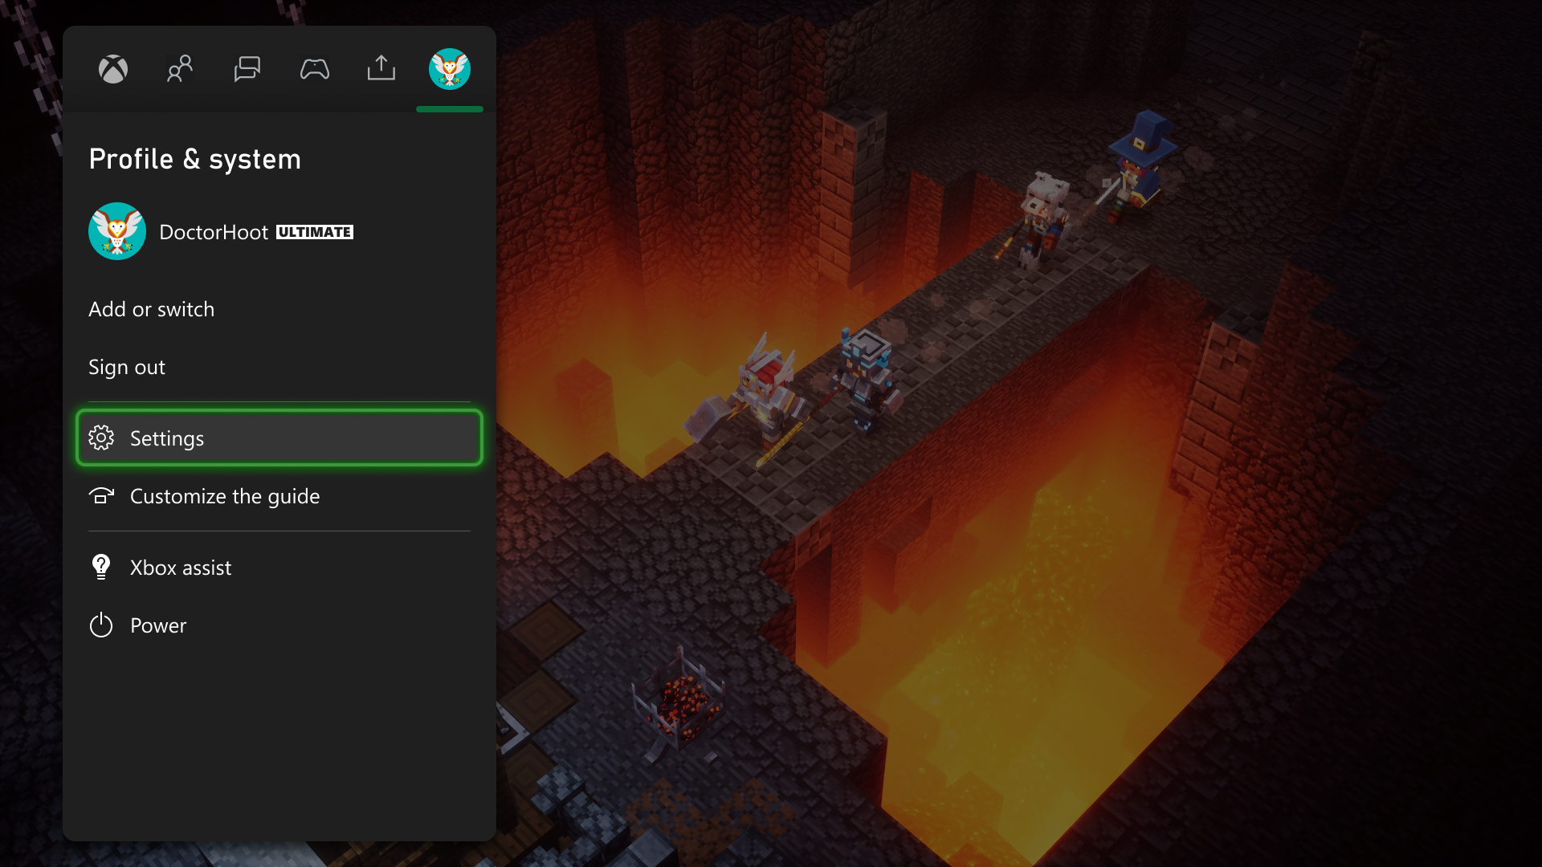Select the Profile & system tab header

[x=449, y=67]
